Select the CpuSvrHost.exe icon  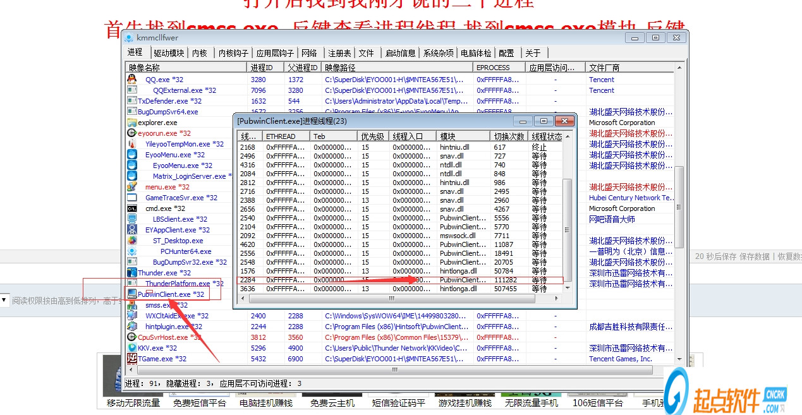click(131, 337)
